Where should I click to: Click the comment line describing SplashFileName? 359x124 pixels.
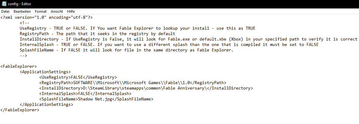126,50
